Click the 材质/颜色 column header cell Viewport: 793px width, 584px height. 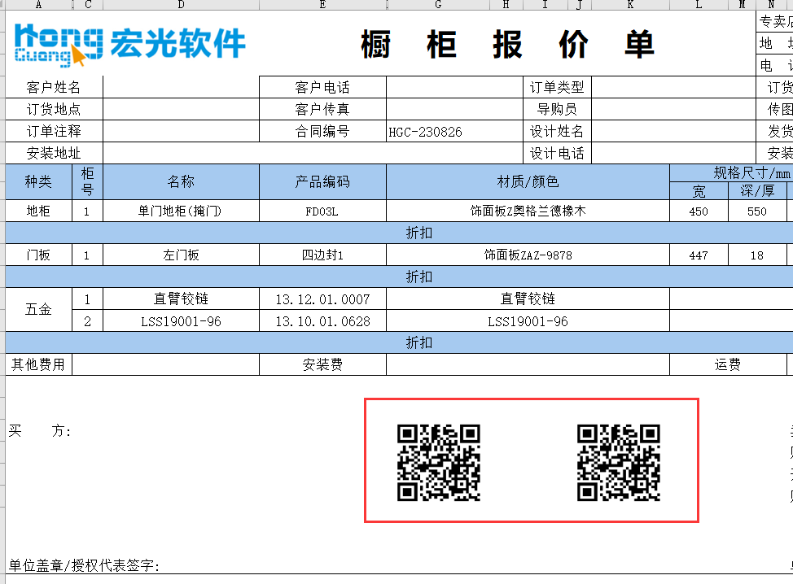[x=528, y=181]
